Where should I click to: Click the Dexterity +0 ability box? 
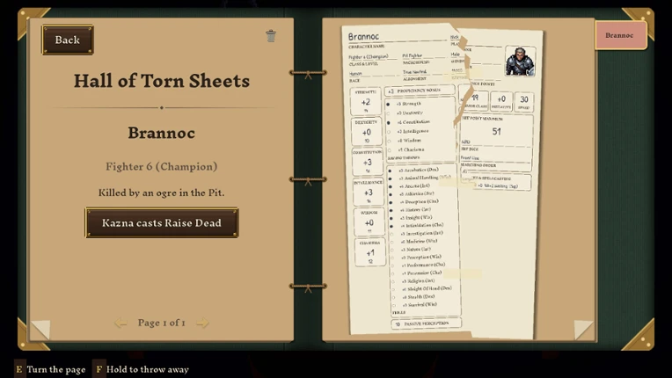click(367, 132)
